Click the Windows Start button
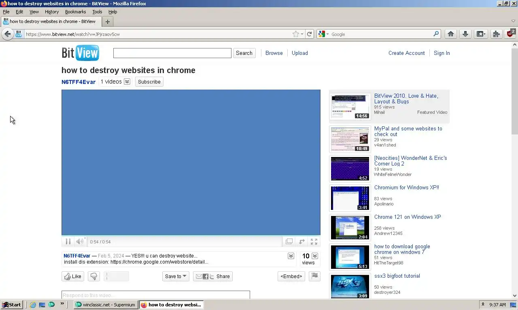The width and height of the screenshot is (518, 310). 11,305
